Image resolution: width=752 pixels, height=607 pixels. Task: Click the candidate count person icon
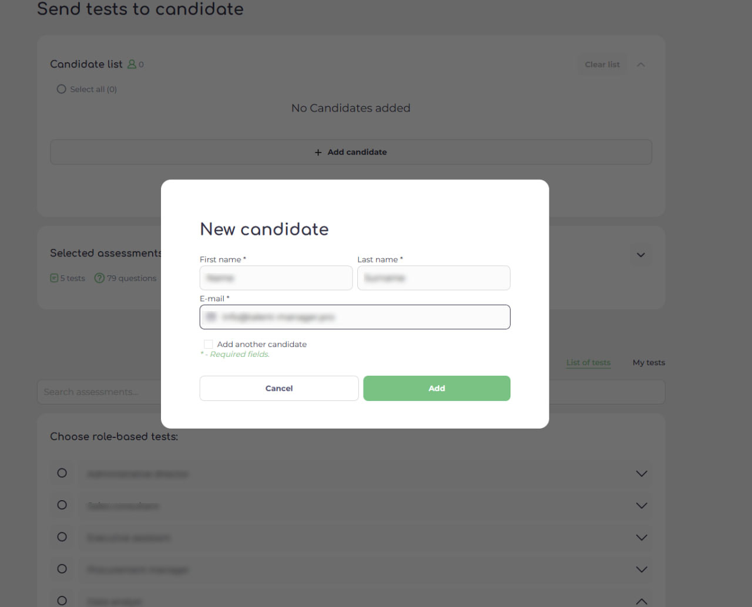(132, 64)
